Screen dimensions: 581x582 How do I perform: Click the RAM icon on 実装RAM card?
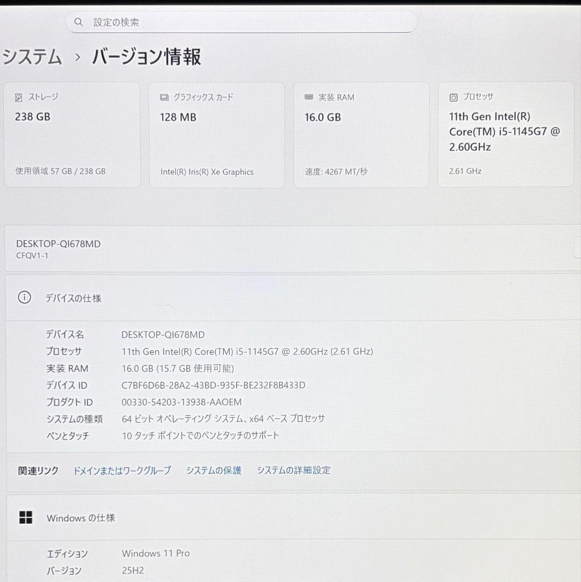click(x=309, y=98)
